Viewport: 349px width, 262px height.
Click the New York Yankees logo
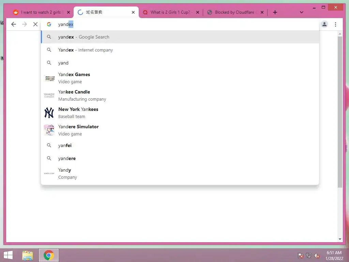[x=49, y=113]
